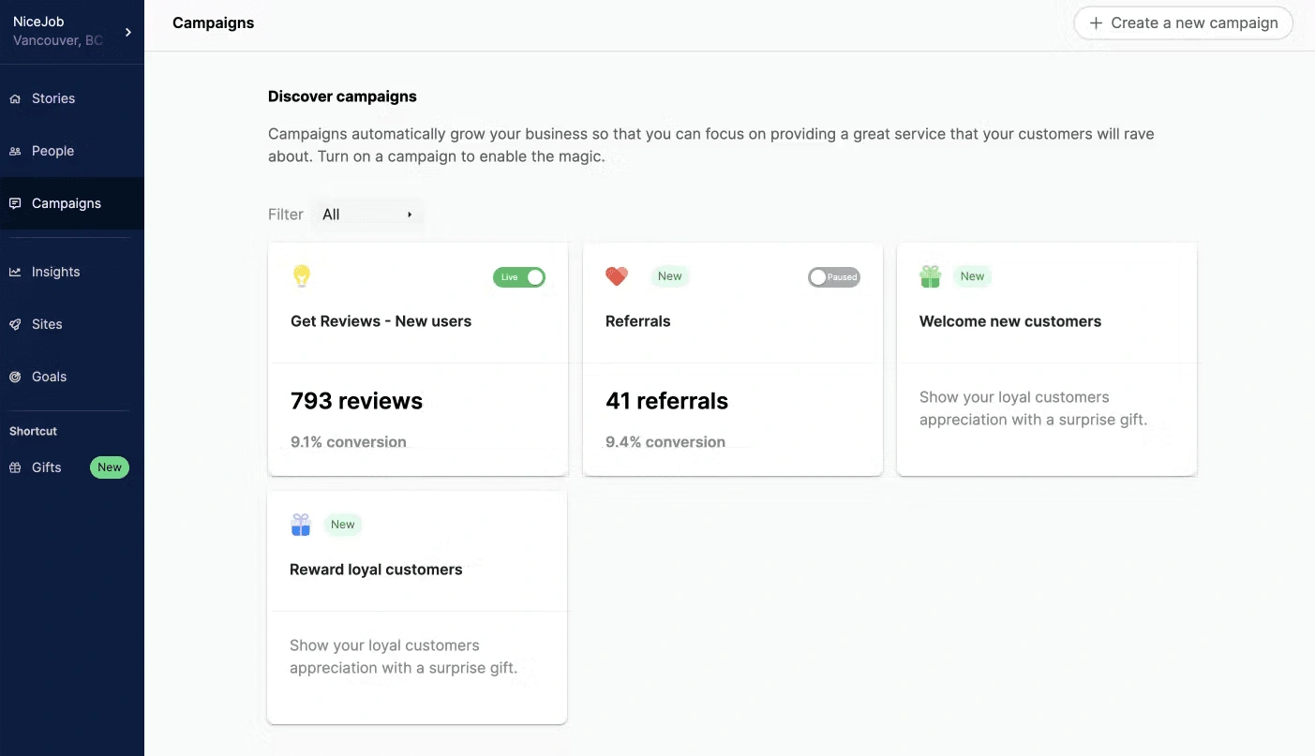Enable the Paused Referrals campaign toggle

(x=834, y=277)
